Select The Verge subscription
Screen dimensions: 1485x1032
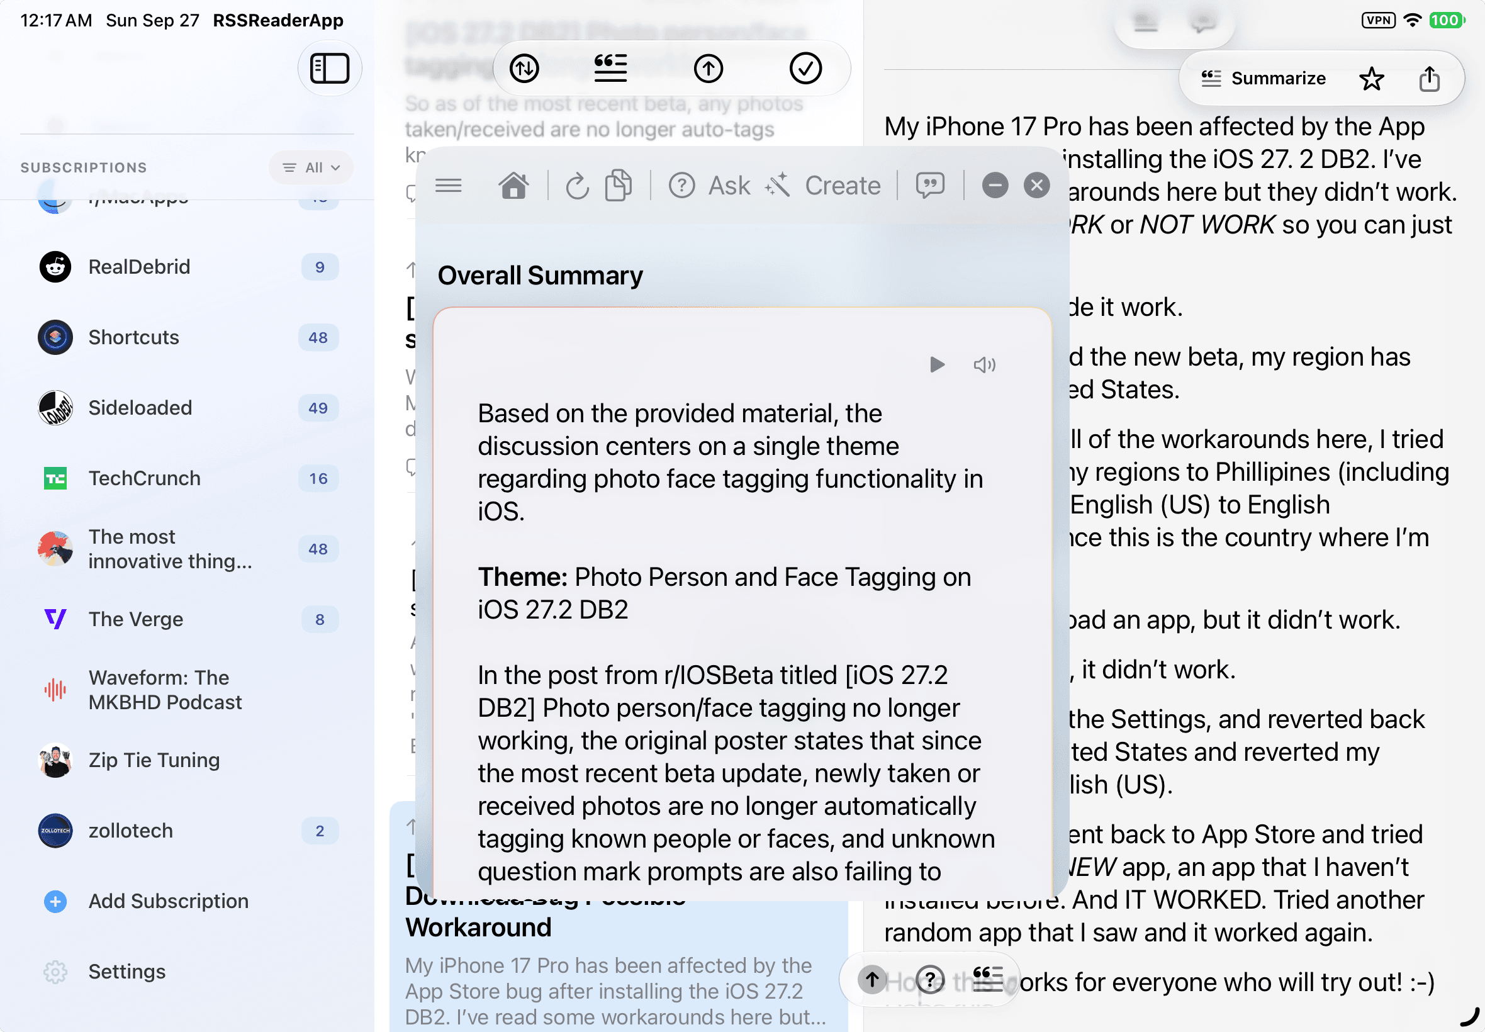pyautogui.click(x=188, y=619)
